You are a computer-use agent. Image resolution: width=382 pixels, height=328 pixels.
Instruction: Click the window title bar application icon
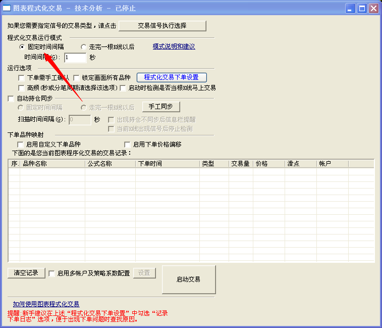pyautogui.click(x=7, y=8)
